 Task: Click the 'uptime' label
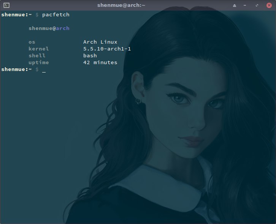click(38, 63)
